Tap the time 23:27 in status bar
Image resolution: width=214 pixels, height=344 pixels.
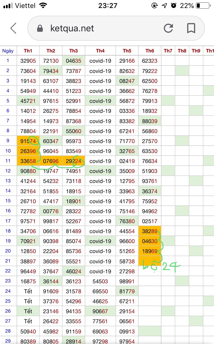(x=108, y=6)
